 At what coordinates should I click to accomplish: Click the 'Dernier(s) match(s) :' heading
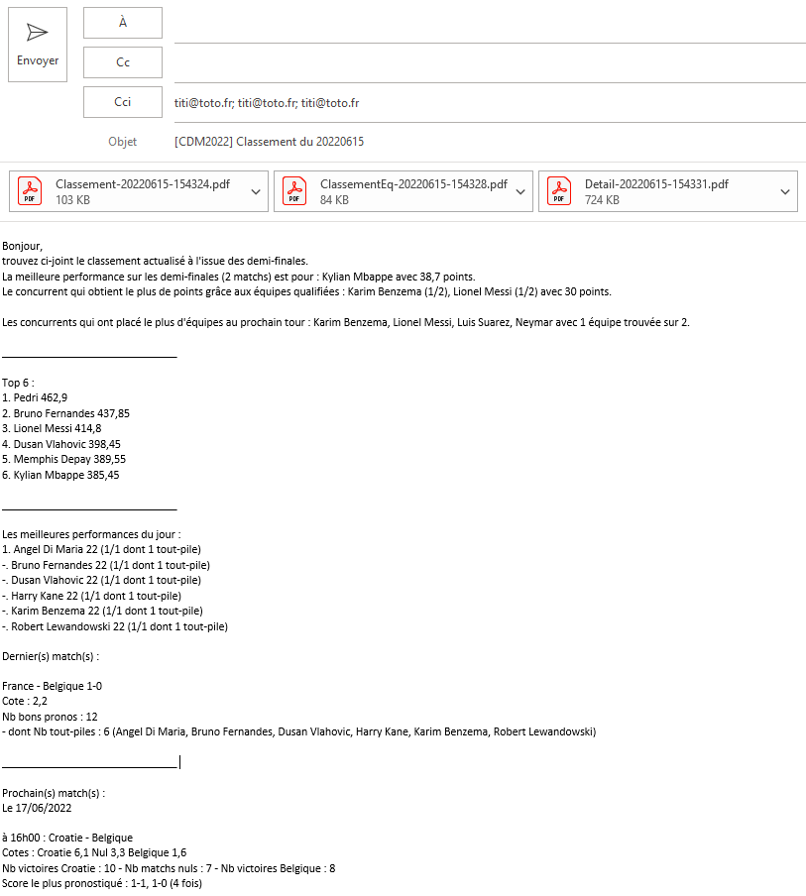tap(51, 656)
